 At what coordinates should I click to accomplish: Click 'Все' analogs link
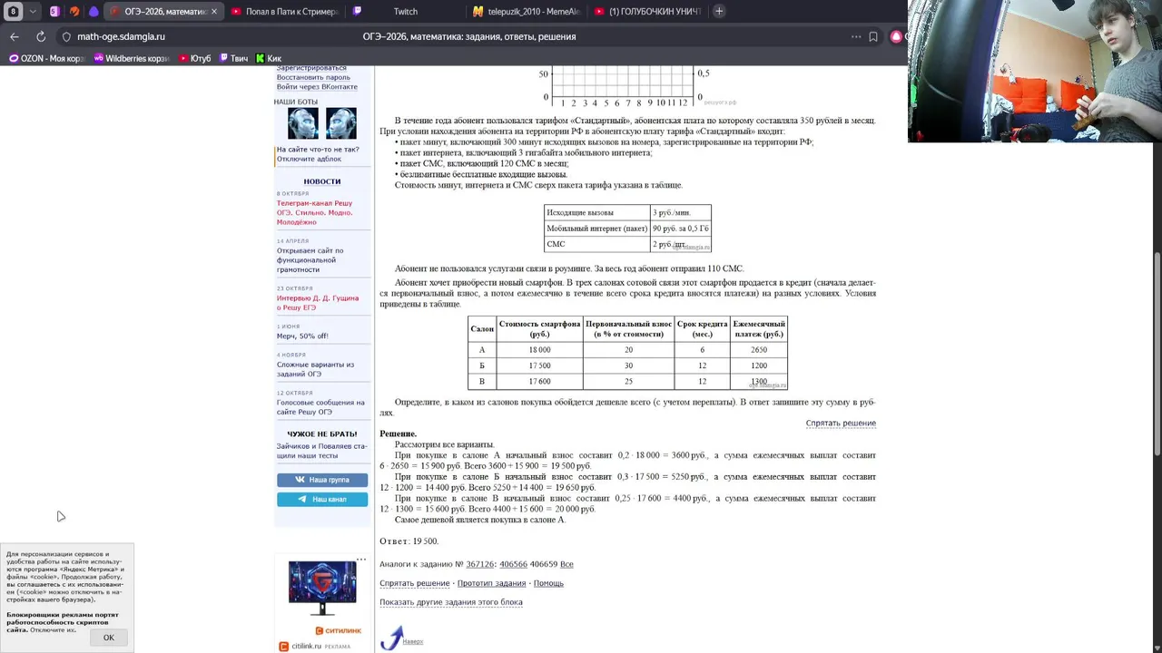pos(566,564)
